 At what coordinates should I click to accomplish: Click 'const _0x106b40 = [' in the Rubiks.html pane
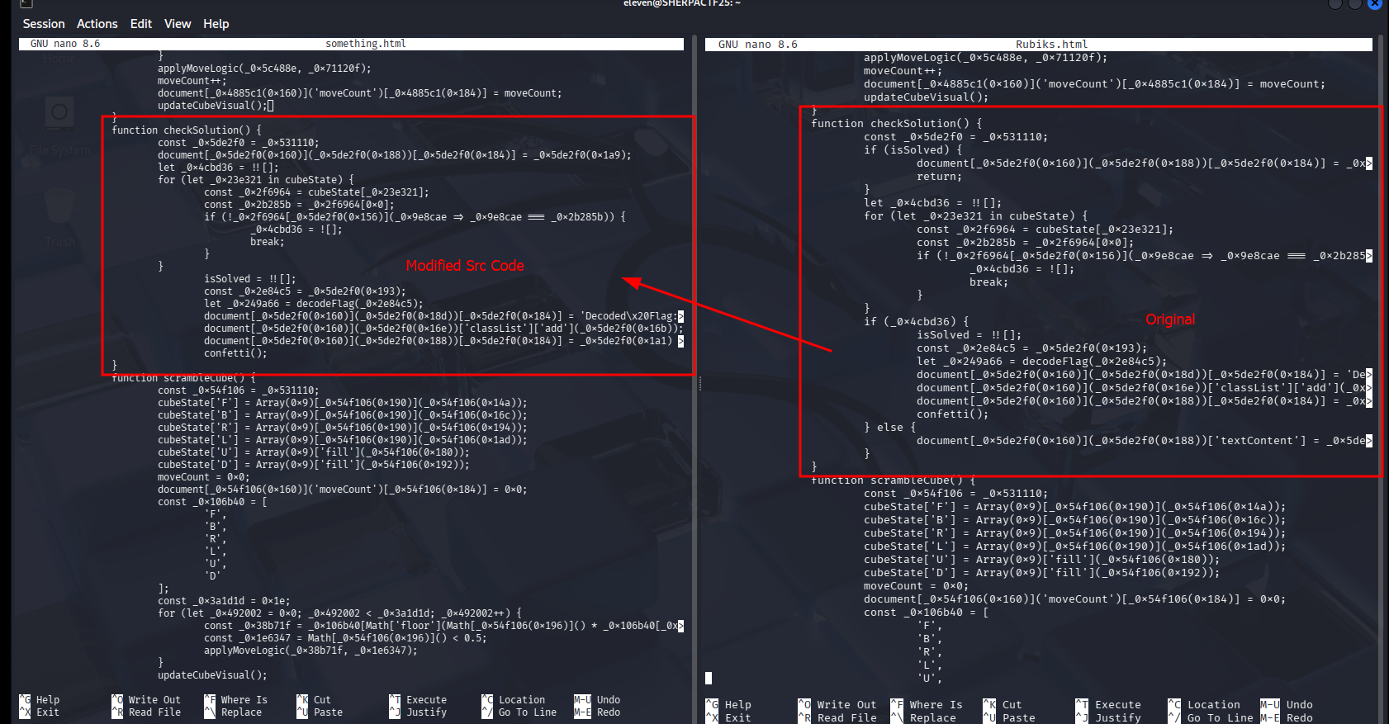927,613
